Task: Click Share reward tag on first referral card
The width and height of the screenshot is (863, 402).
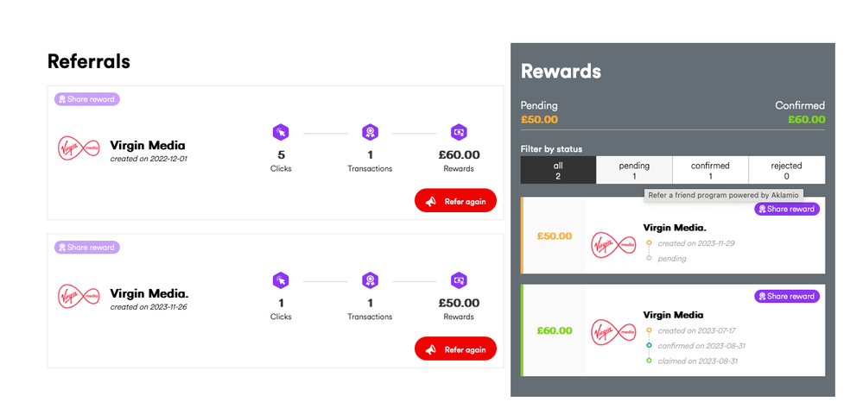Action: point(87,99)
